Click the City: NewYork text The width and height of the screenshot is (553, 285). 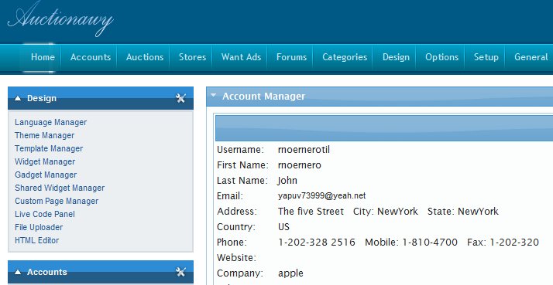(x=386, y=212)
